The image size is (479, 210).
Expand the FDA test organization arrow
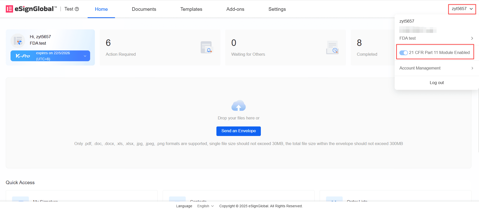pyautogui.click(x=472, y=38)
